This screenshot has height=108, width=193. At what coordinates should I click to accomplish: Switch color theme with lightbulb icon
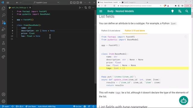[x=172, y=11]
